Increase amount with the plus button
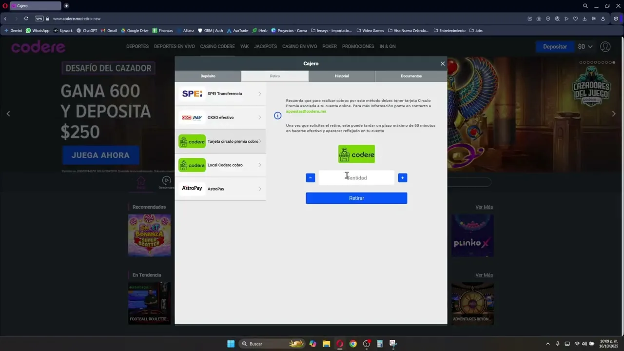 point(403,178)
